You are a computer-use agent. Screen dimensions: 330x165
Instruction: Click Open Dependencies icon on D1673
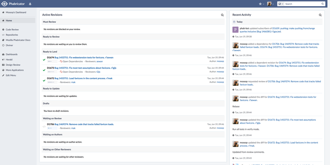pyautogui.click(x=61, y=72)
